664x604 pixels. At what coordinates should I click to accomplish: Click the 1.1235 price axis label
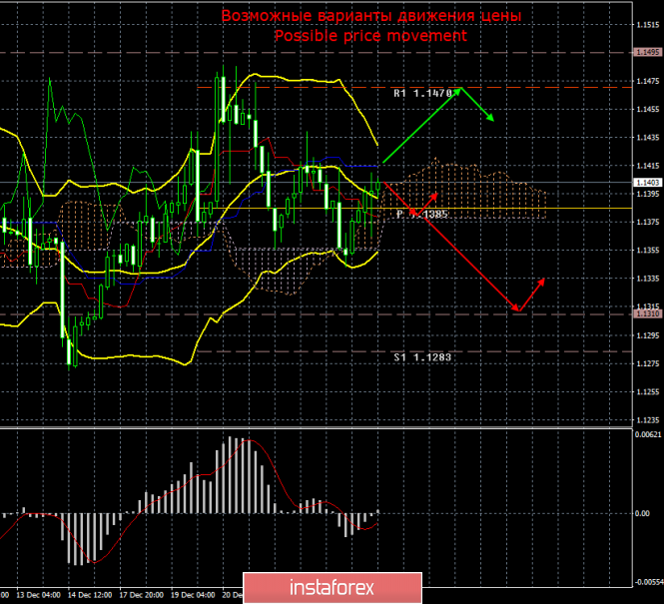(648, 420)
